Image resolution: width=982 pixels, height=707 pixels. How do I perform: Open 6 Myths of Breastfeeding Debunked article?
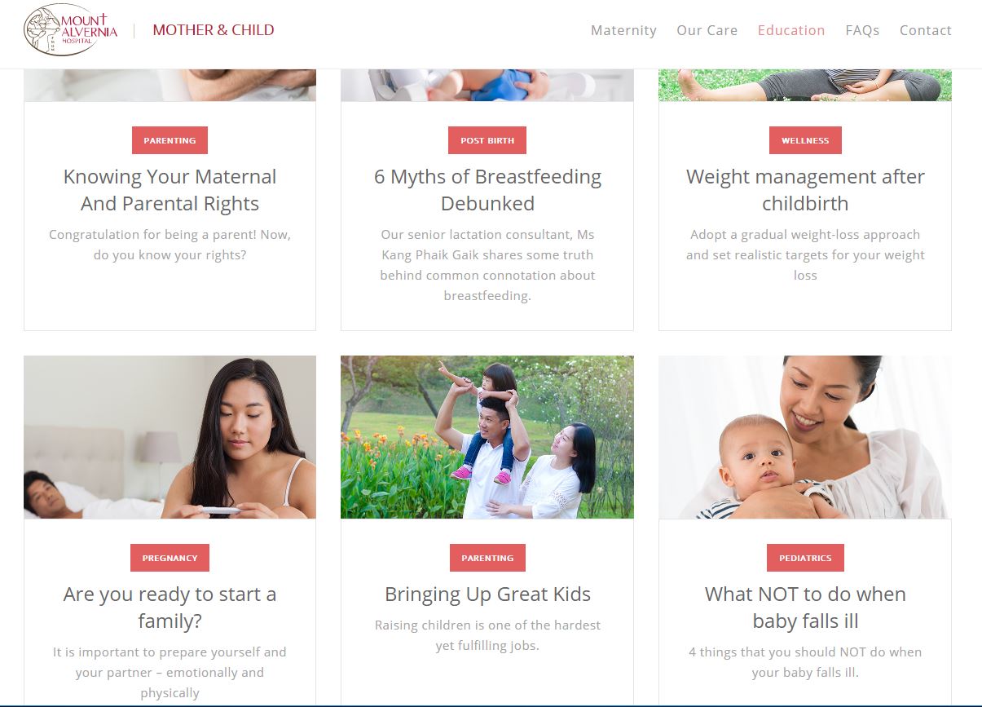[x=487, y=190]
